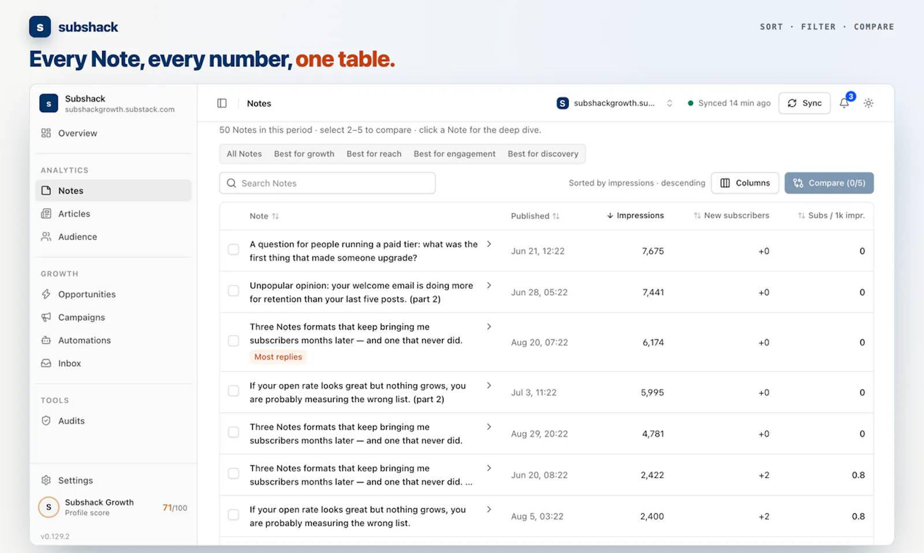Image resolution: width=924 pixels, height=553 pixels.
Task: Click the Note column sort arrows
Action: pyautogui.click(x=275, y=216)
